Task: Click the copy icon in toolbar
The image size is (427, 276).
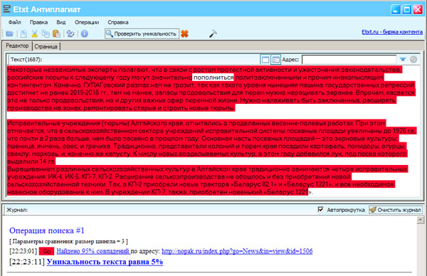Action: (x=46, y=33)
